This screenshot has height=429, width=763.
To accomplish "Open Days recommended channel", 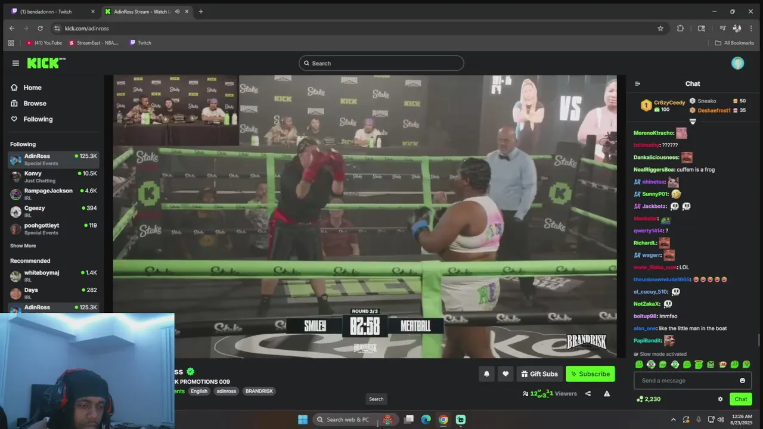I will pos(54,293).
